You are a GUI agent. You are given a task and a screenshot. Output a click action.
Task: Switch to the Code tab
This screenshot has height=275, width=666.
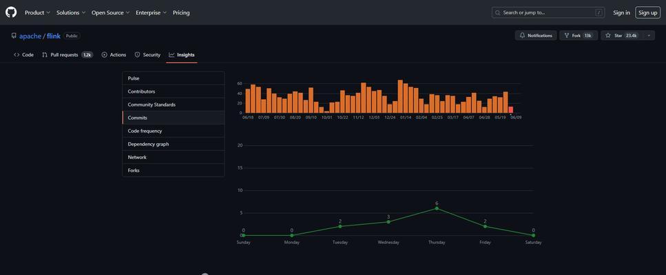[x=24, y=55]
